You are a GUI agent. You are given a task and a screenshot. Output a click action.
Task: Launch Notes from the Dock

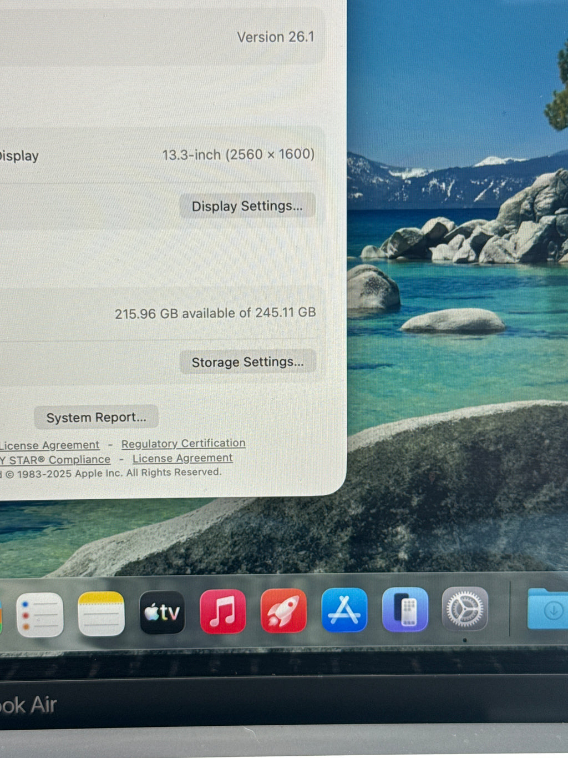(x=101, y=614)
